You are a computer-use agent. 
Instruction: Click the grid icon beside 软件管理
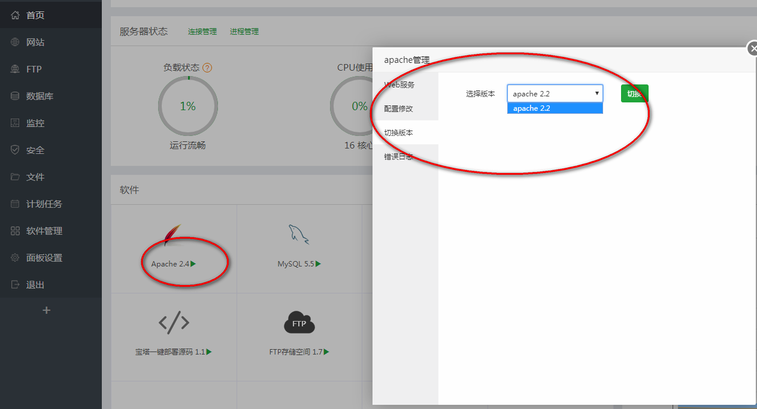pyautogui.click(x=16, y=231)
